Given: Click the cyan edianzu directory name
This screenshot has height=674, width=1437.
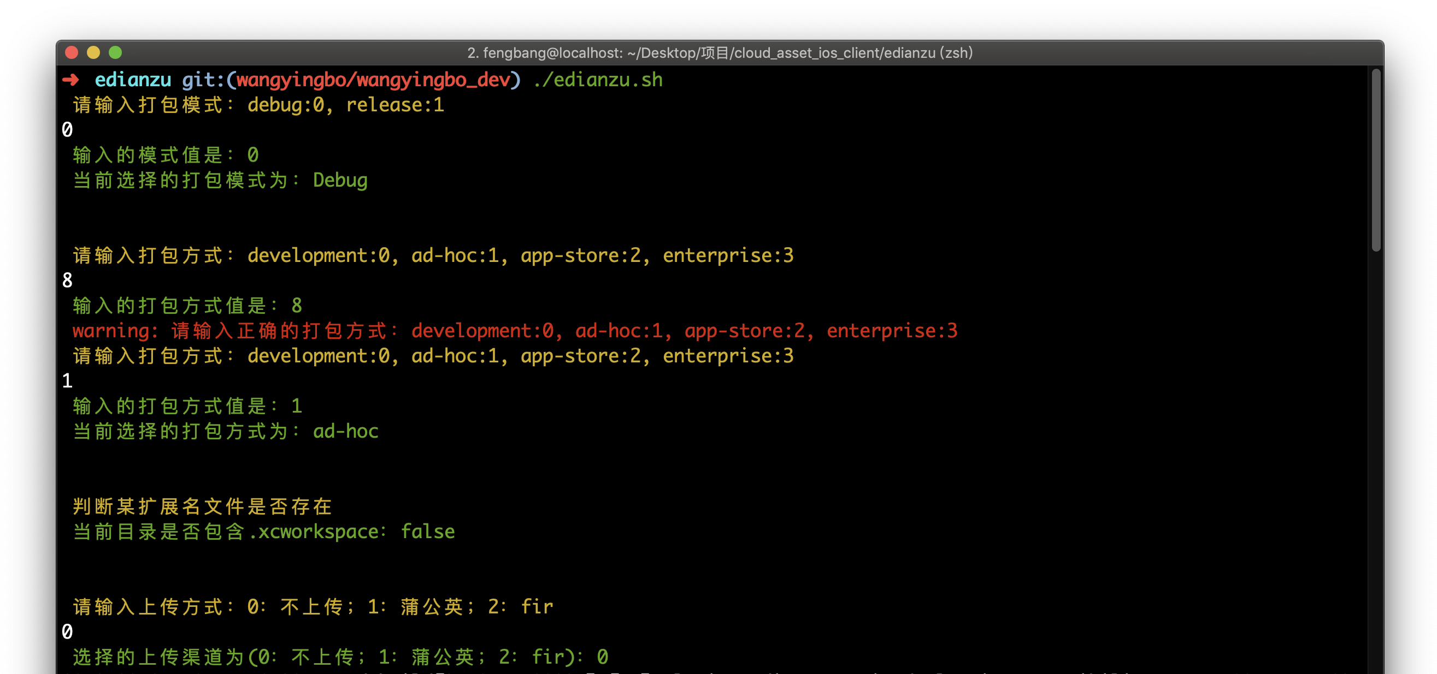Looking at the screenshot, I should (133, 80).
